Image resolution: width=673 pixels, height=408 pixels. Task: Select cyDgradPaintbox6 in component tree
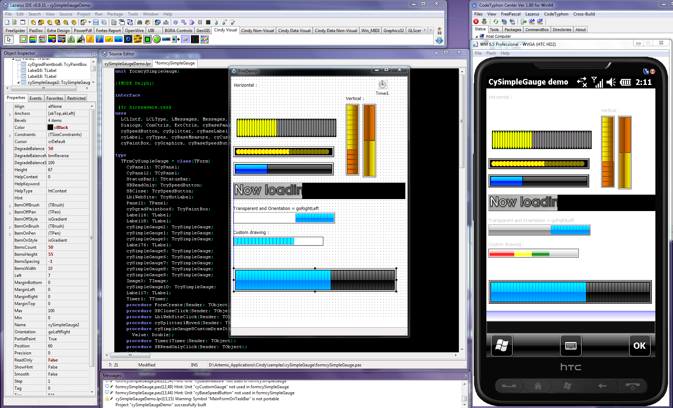pos(57,64)
